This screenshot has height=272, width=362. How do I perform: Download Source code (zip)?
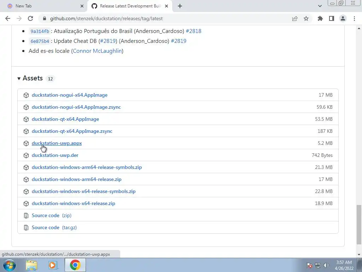(x=52, y=215)
